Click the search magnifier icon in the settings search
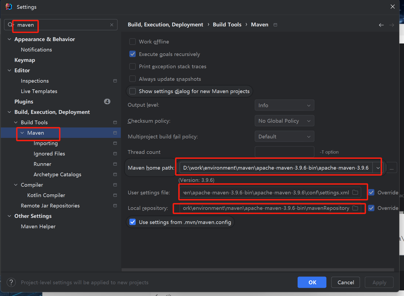 coord(10,25)
